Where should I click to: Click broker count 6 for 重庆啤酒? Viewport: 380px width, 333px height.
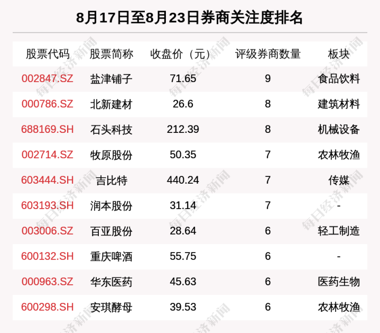click(268, 256)
